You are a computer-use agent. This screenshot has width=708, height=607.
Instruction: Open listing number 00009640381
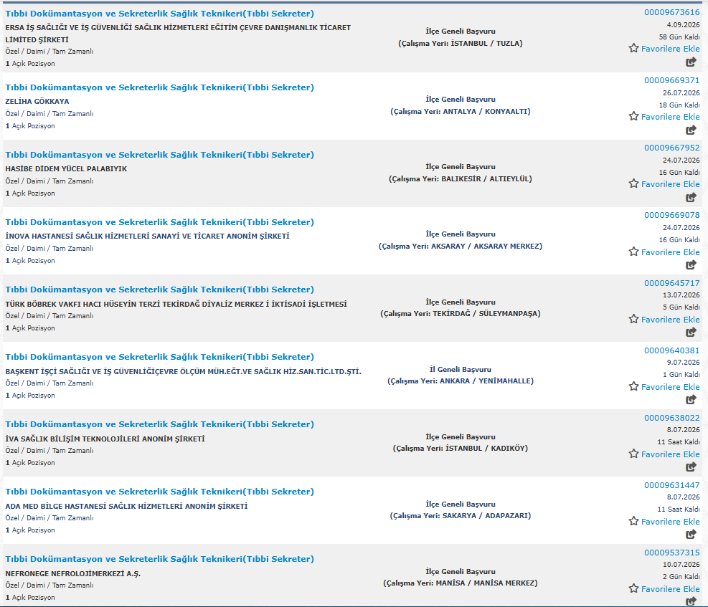tap(672, 350)
